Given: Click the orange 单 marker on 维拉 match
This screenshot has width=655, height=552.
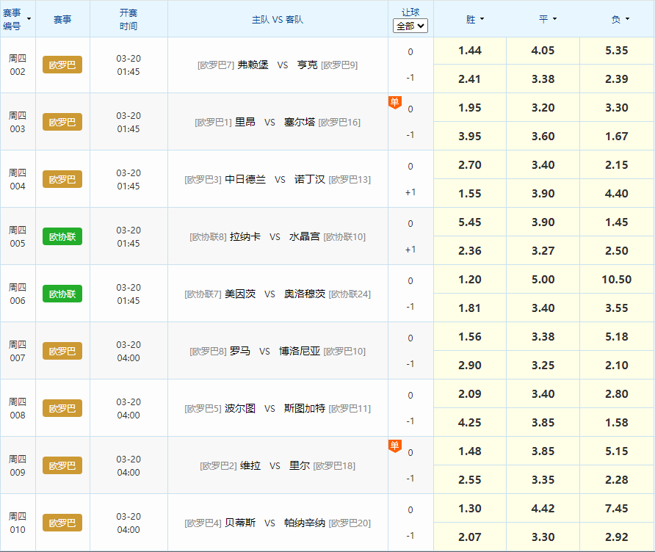Looking at the screenshot, I should [395, 446].
